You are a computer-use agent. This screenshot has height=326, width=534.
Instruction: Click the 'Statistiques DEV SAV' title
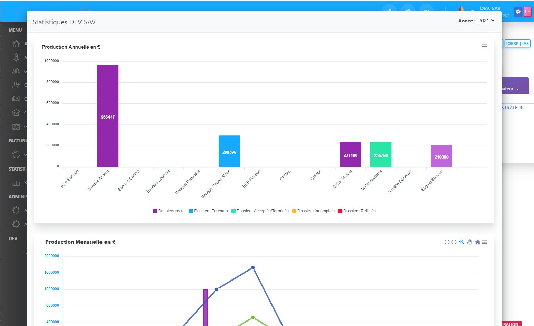pos(64,22)
